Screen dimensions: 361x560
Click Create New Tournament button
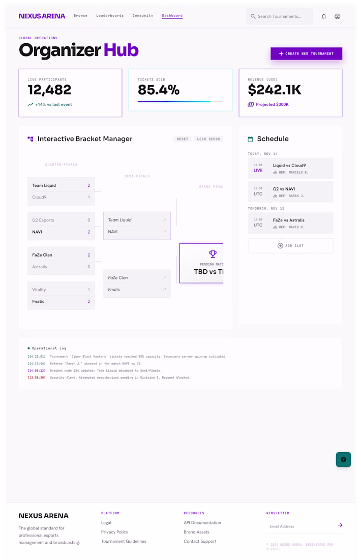[x=307, y=53]
